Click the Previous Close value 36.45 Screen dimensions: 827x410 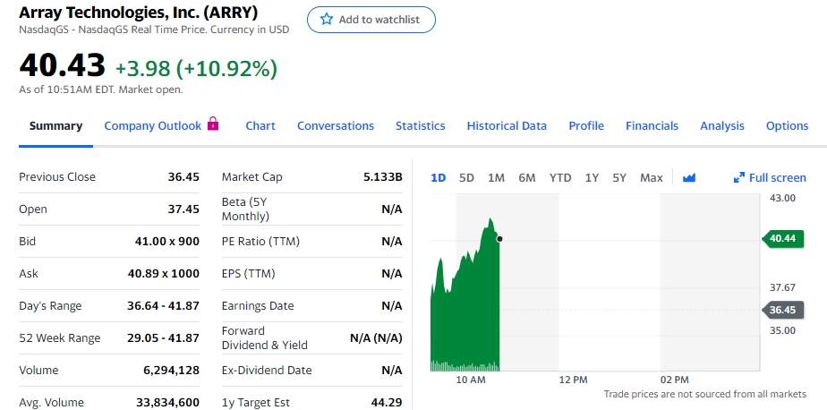[183, 176]
